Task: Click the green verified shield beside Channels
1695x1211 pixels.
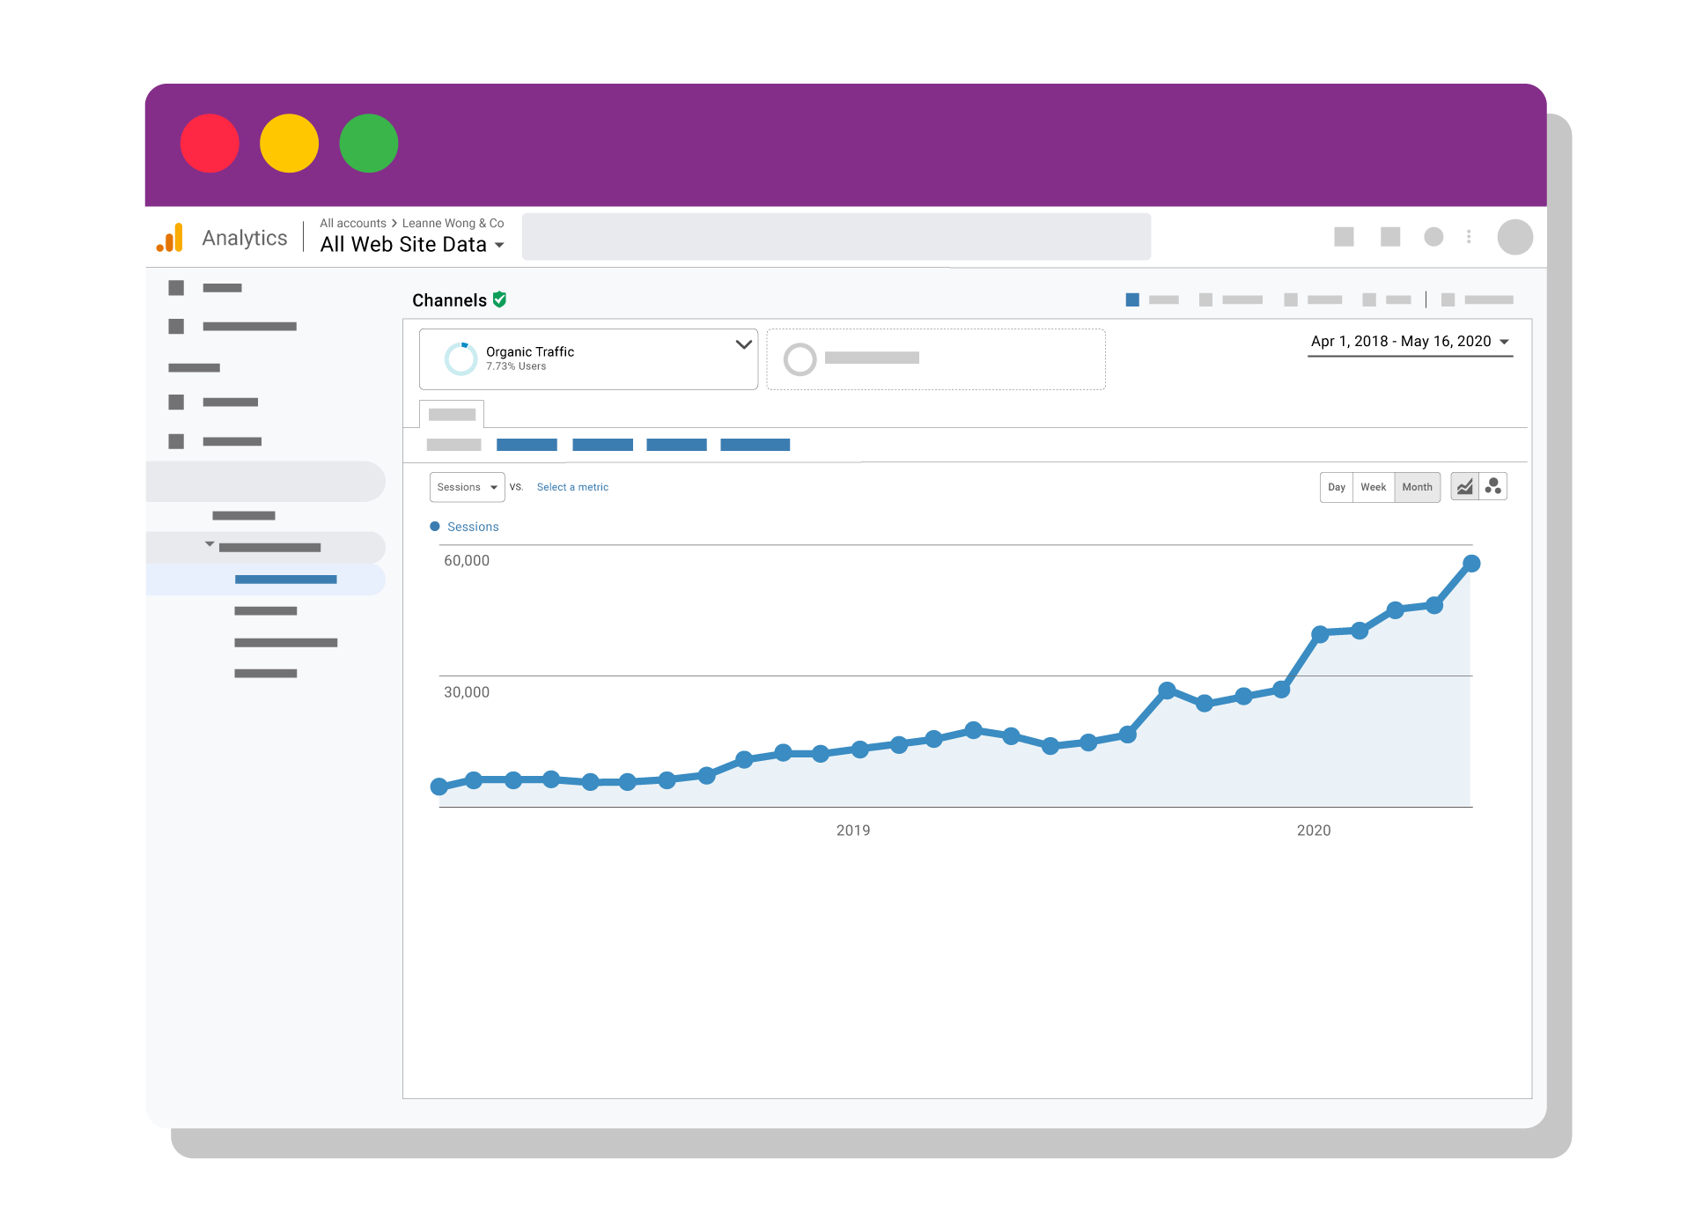Action: (499, 299)
